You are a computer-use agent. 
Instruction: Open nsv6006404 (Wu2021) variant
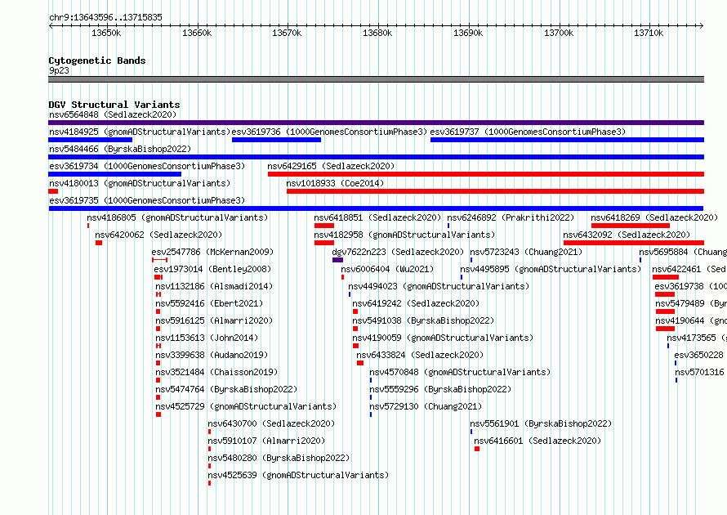[388, 269]
